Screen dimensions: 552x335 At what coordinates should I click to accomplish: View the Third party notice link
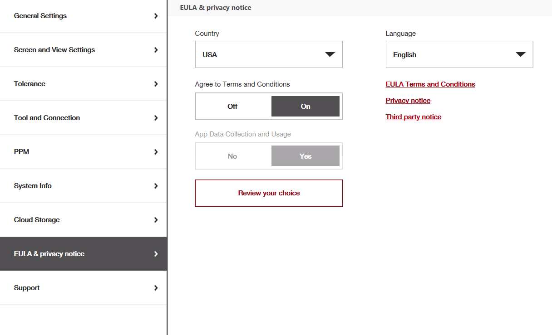click(414, 117)
